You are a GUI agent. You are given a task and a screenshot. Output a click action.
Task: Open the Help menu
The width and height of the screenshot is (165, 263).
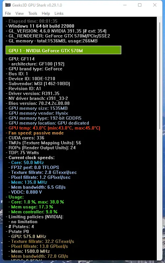coord(46,13)
